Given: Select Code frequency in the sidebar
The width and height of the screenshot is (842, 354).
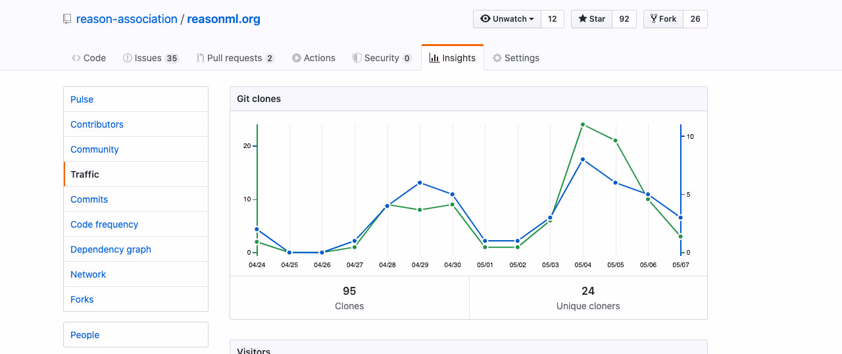Looking at the screenshot, I should [x=104, y=224].
